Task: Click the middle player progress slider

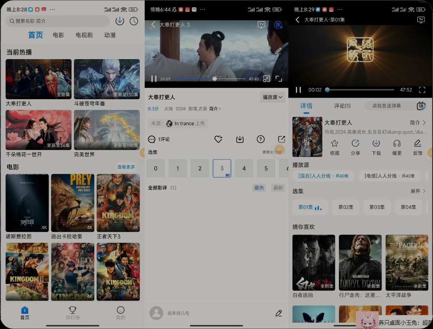Action: [x=210, y=79]
